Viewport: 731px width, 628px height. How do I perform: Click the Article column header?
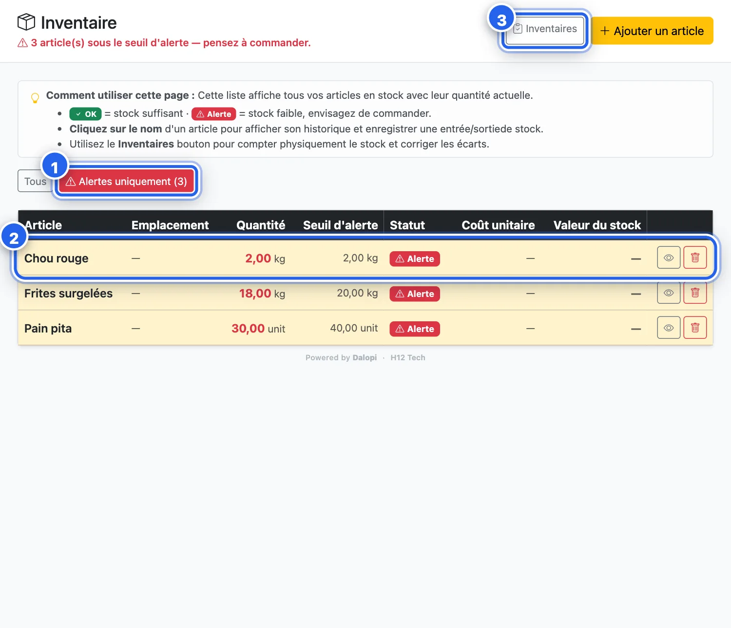[x=43, y=225]
